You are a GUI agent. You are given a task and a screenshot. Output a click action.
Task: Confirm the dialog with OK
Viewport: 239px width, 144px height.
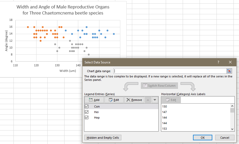[x=203, y=138]
